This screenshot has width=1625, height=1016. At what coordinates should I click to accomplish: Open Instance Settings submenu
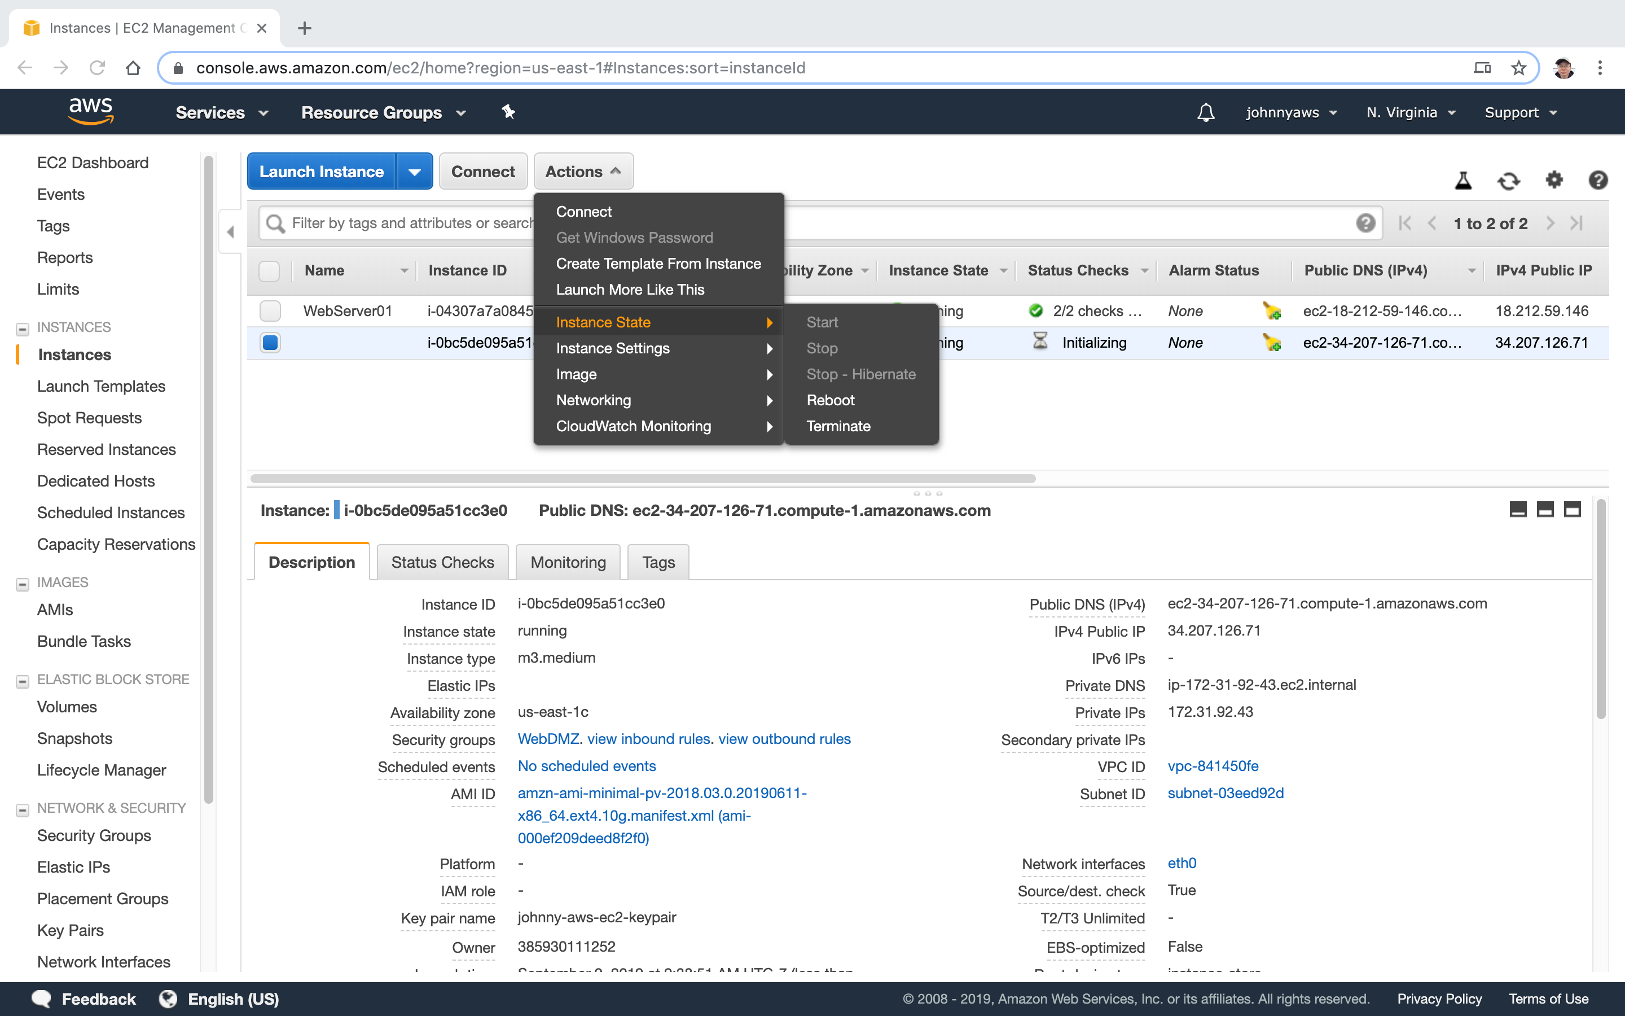[x=658, y=348]
